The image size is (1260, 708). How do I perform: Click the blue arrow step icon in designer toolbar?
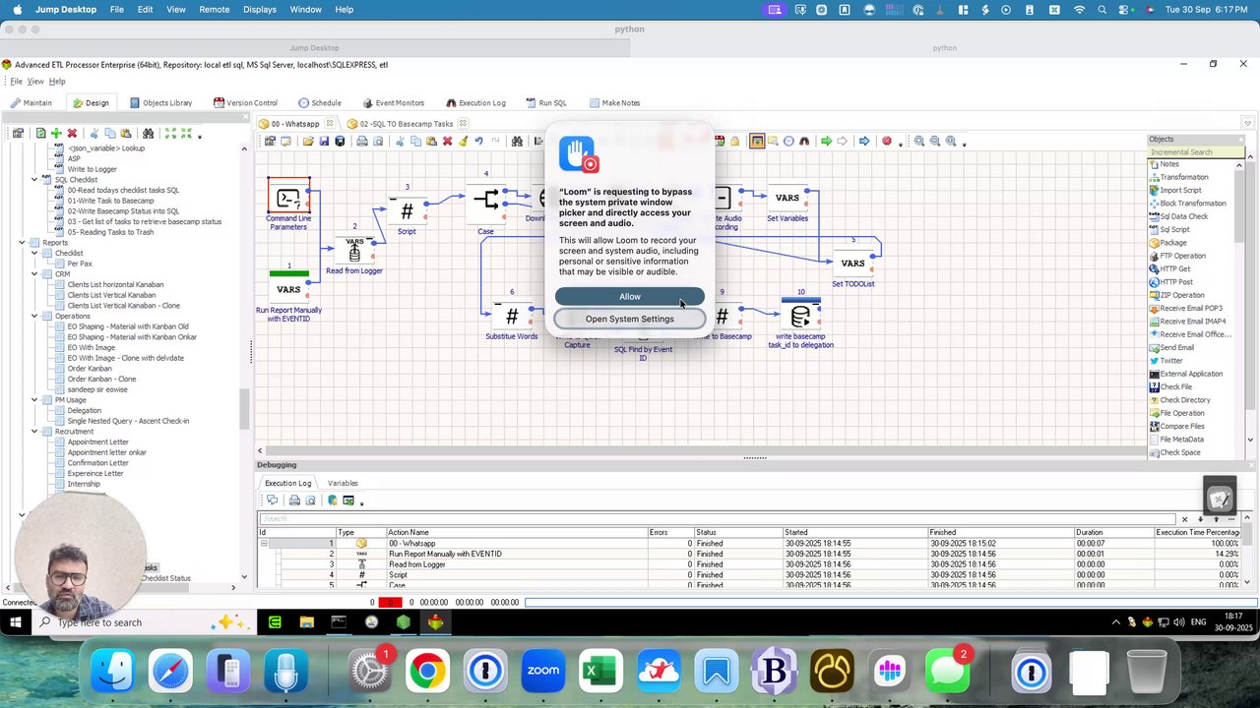pos(864,141)
